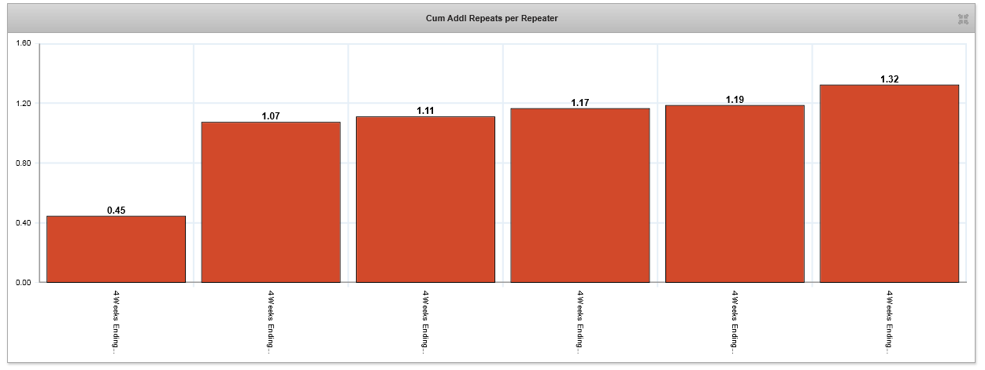The image size is (985, 370).
Task: Select the shortest bar labeled 0.45
Action: pyautogui.click(x=116, y=249)
